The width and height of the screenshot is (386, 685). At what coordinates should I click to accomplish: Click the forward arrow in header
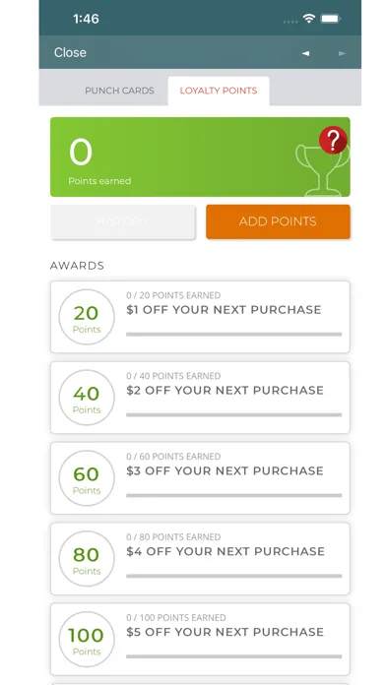coord(342,53)
